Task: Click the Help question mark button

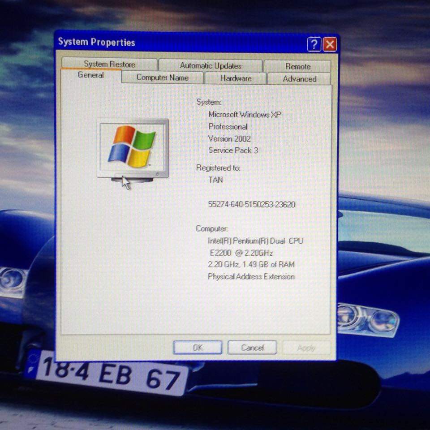Action: coord(314,44)
